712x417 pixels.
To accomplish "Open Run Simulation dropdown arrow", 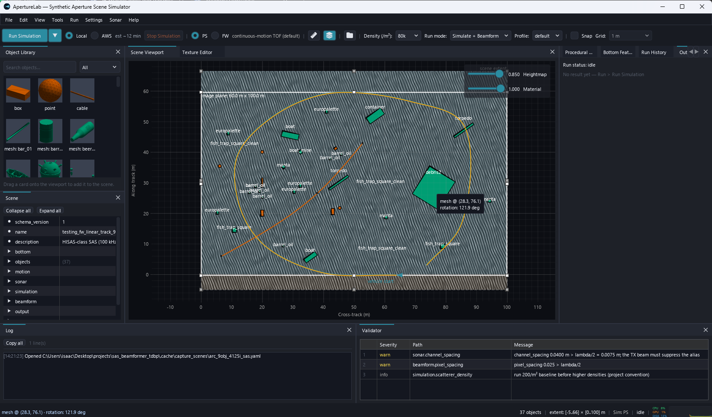I will pos(55,36).
